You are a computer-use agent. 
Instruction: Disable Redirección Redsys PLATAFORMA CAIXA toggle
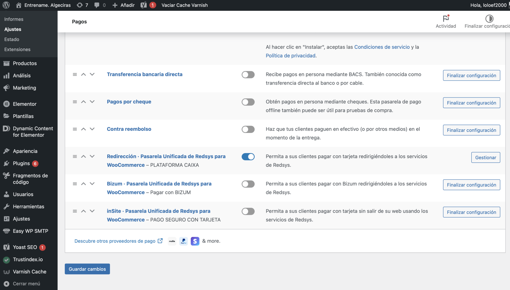tap(248, 157)
